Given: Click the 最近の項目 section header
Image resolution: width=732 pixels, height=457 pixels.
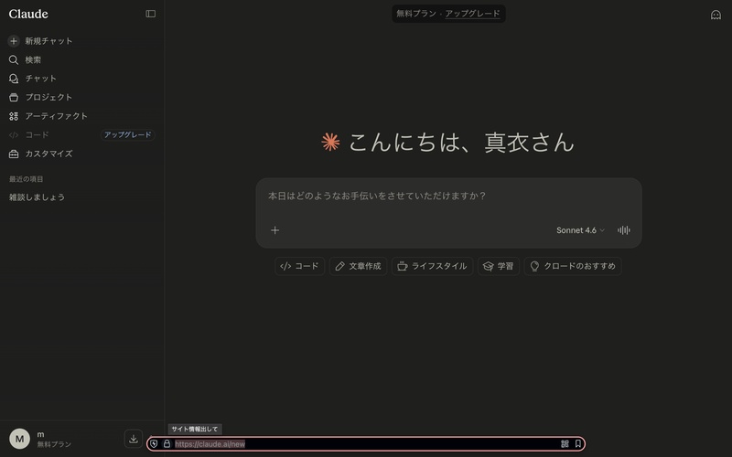Looking at the screenshot, I should pyautogui.click(x=27, y=179).
